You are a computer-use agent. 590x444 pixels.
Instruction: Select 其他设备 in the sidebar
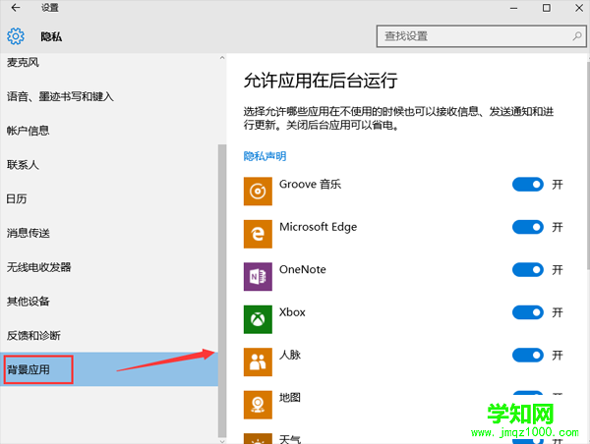109,302
